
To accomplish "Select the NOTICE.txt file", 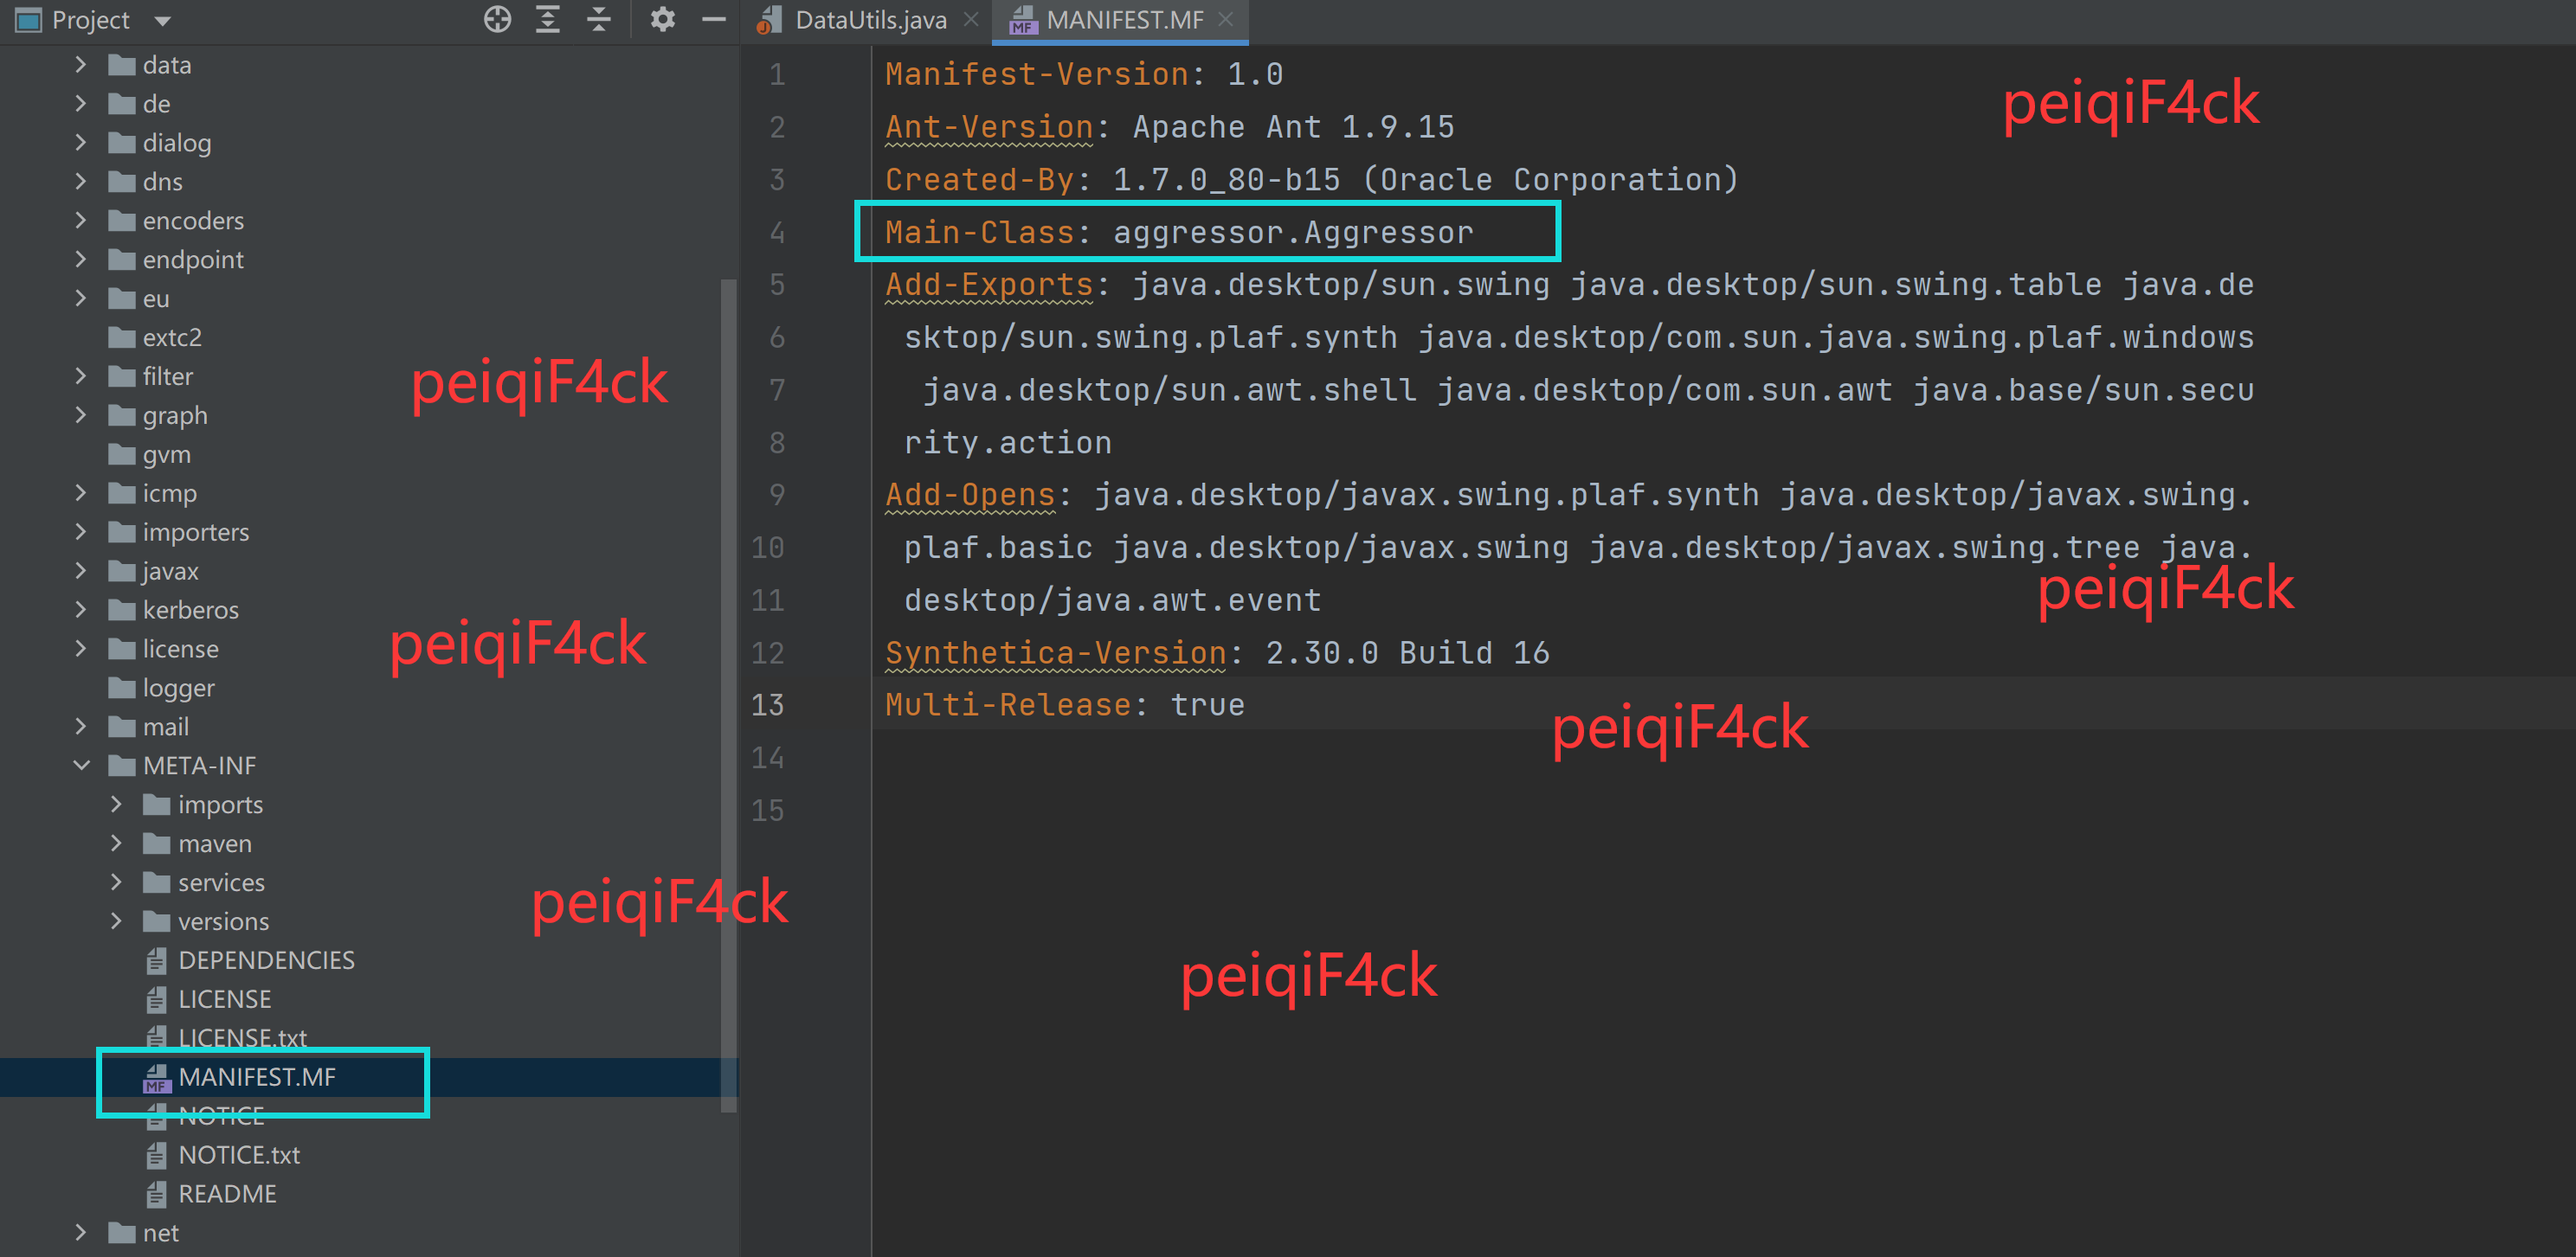I will pos(238,1155).
